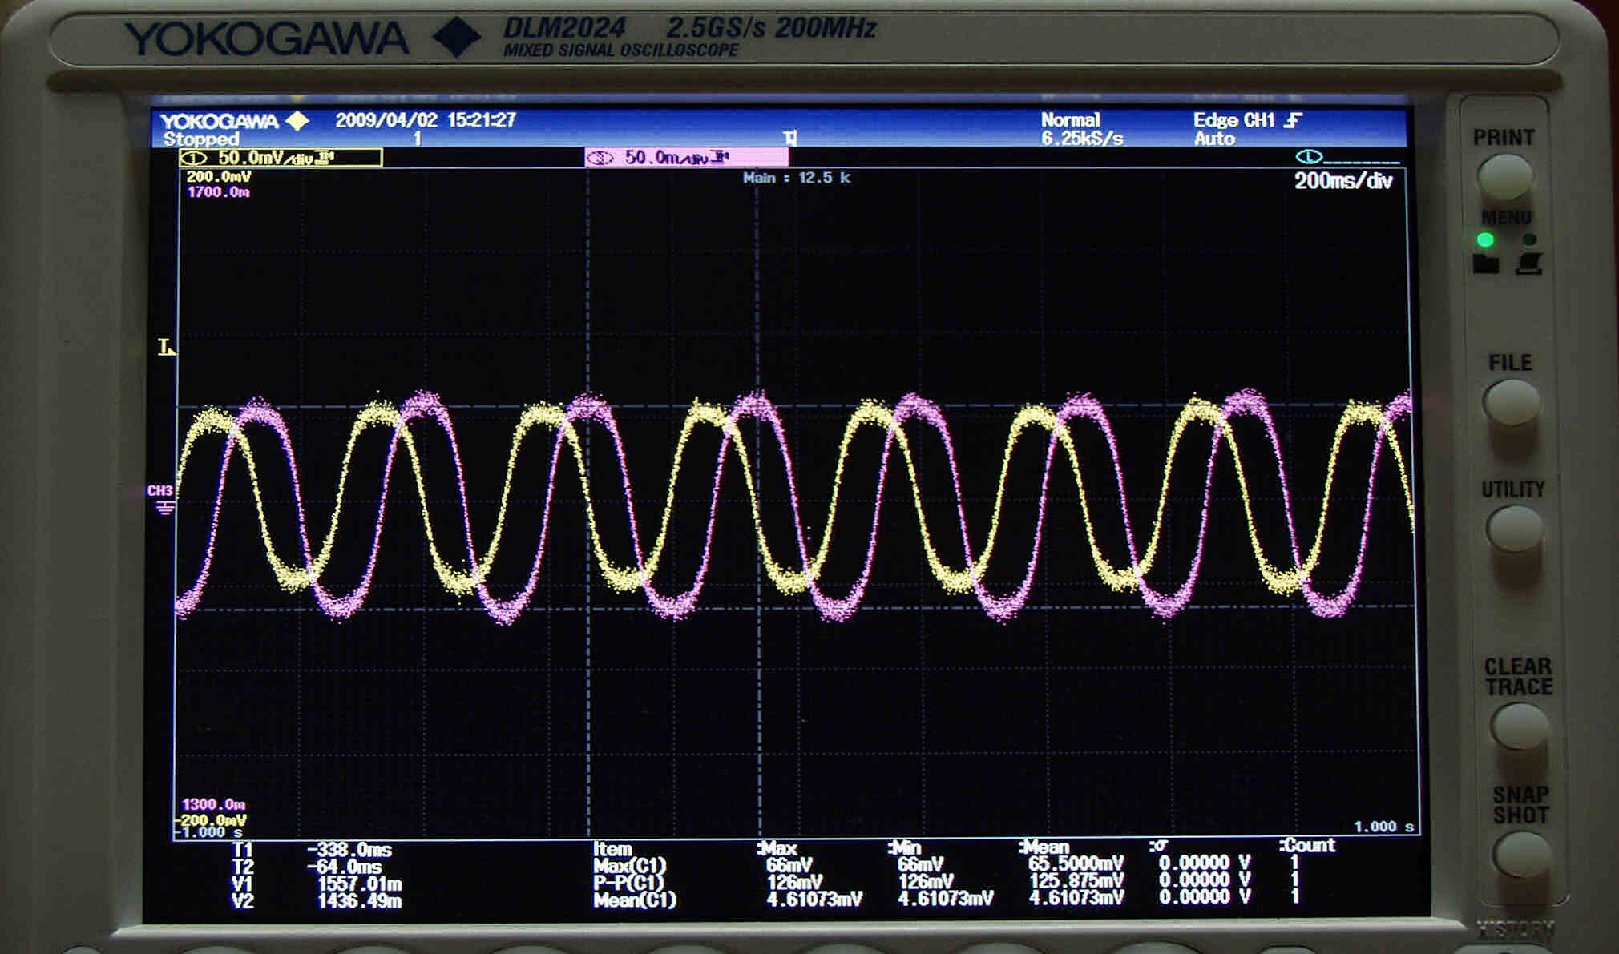Click the Yokogawa diamond logo on screen
Screen dimensions: 1619x954
tap(297, 121)
